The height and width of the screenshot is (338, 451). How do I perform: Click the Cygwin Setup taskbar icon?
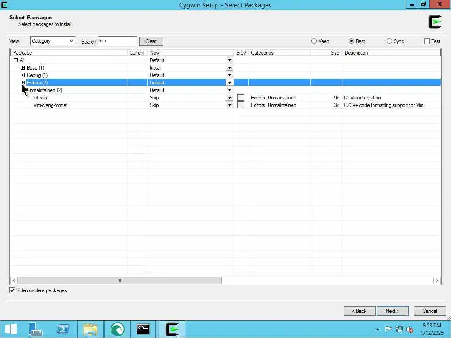[x=172, y=329]
